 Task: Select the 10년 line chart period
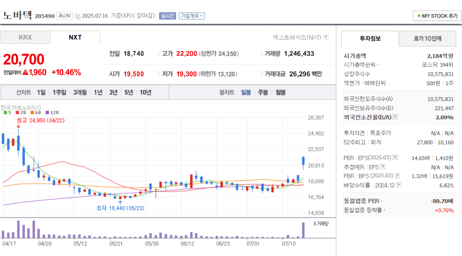pos(145,92)
